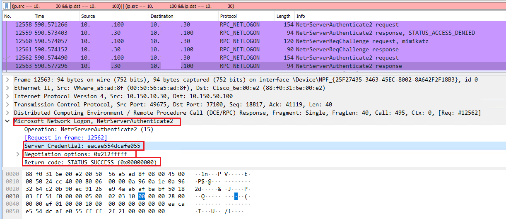Click highlighted 00 byte in row 0030
Image resolution: width=506 pixels, height=219 pixels.
(x=142, y=196)
